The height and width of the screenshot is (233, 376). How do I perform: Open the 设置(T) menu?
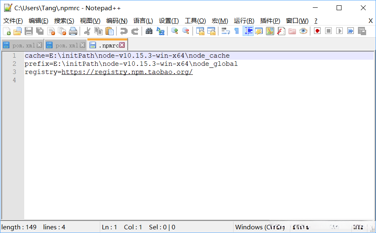(169, 21)
